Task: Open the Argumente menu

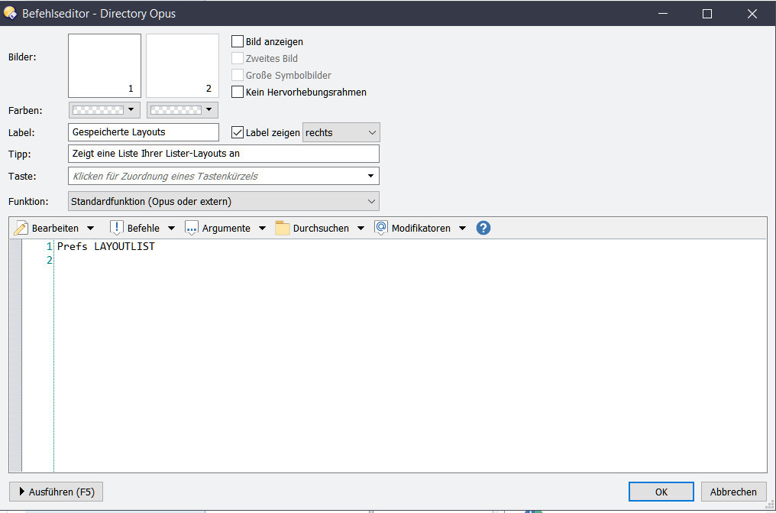Action: coord(226,229)
